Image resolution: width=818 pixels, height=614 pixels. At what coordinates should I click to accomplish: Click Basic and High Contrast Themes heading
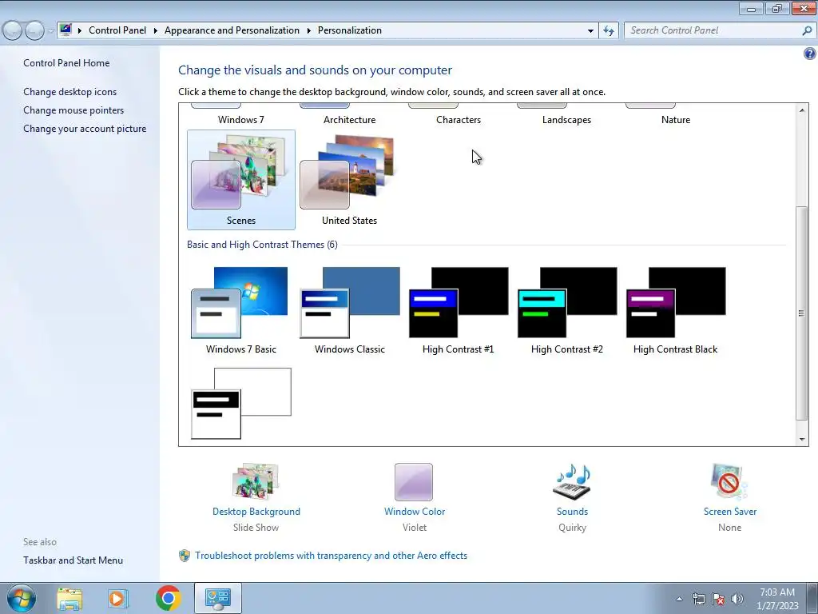click(x=262, y=245)
